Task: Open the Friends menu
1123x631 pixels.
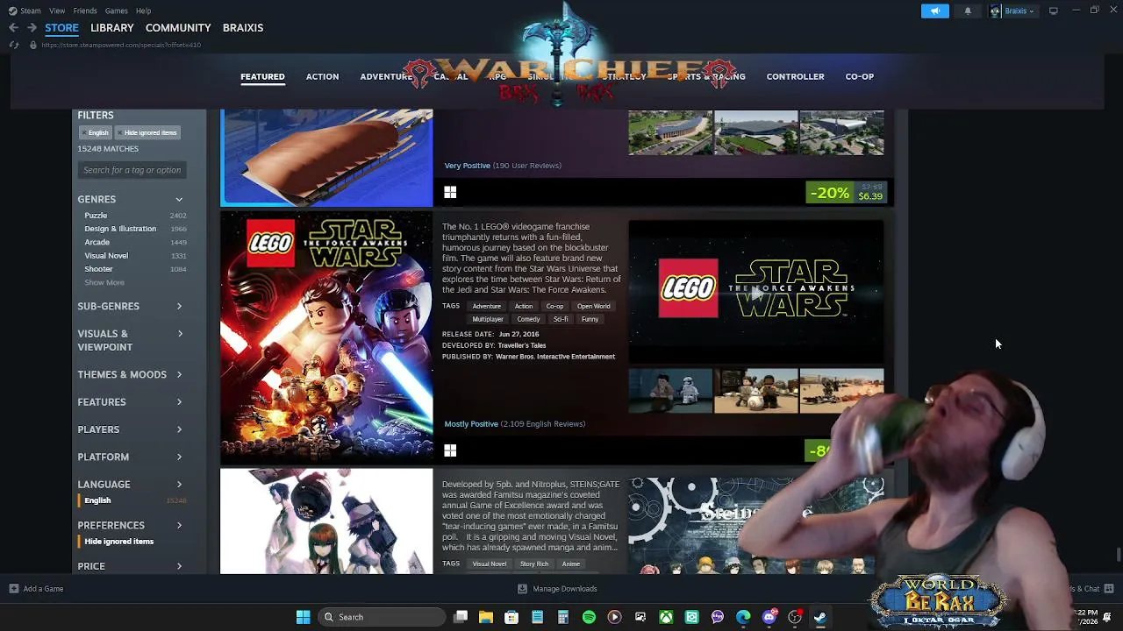Action: [85, 11]
